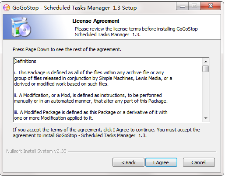Click the paragraph defining a Modified Package
This screenshot has height=176, width=225.
91,115
